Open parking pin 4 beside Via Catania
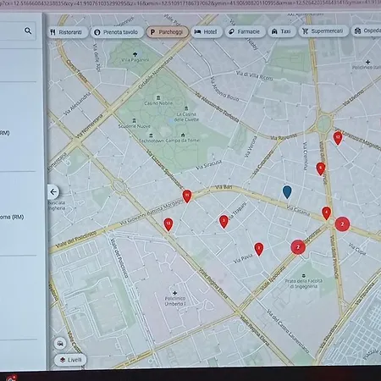Screen dimensions: 381x381 pyautogui.click(x=326, y=213)
